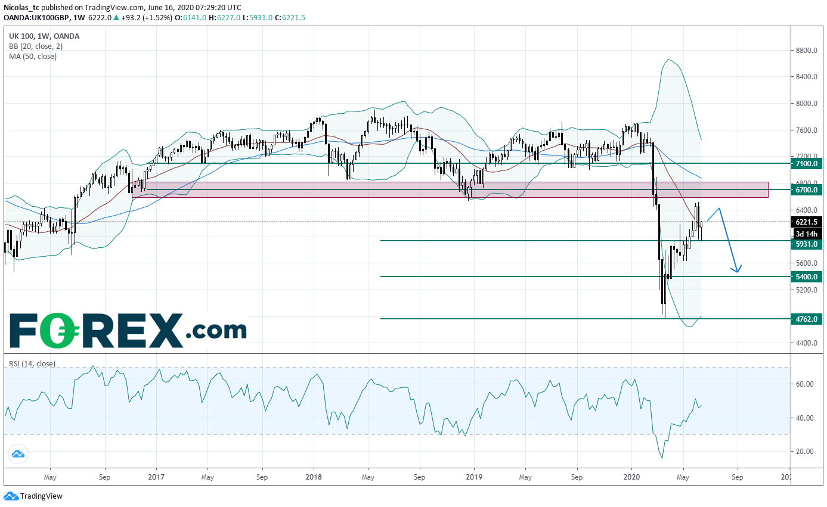Select the horizontal line at the 5400 level
This screenshot has width=827, height=507.
pyautogui.click(x=586, y=276)
